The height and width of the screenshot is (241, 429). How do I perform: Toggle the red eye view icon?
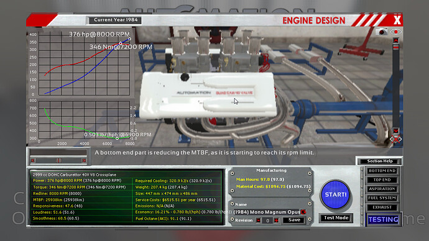[x=395, y=32]
